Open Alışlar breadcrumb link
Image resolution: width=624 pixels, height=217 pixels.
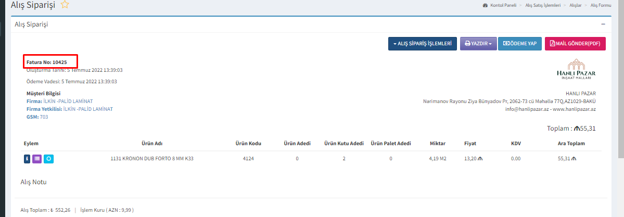pyautogui.click(x=576, y=5)
